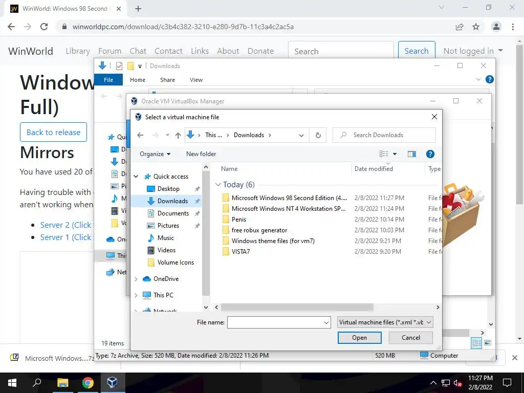This screenshot has height=393, width=524.
Task: Collapse the Quick access tree node
Action: pos(136,177)
